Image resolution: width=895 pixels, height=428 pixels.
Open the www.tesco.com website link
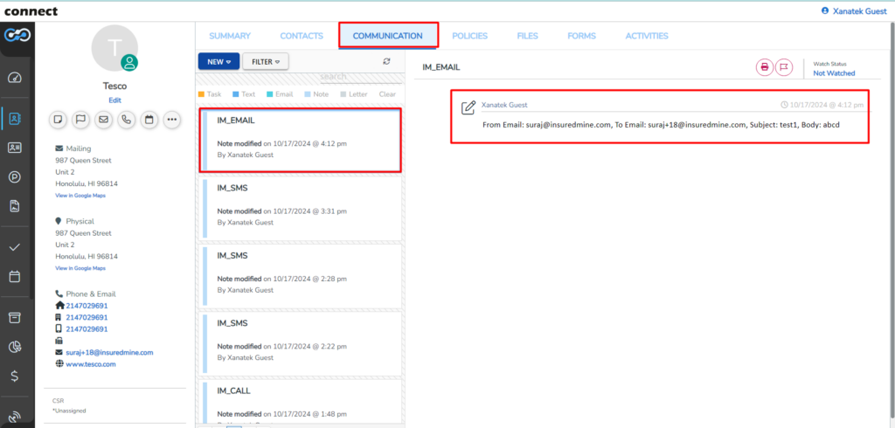click(91, 364)
